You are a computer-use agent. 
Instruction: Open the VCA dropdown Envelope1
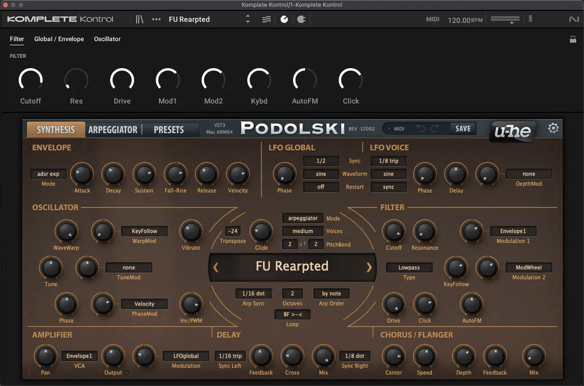(79, 356)
